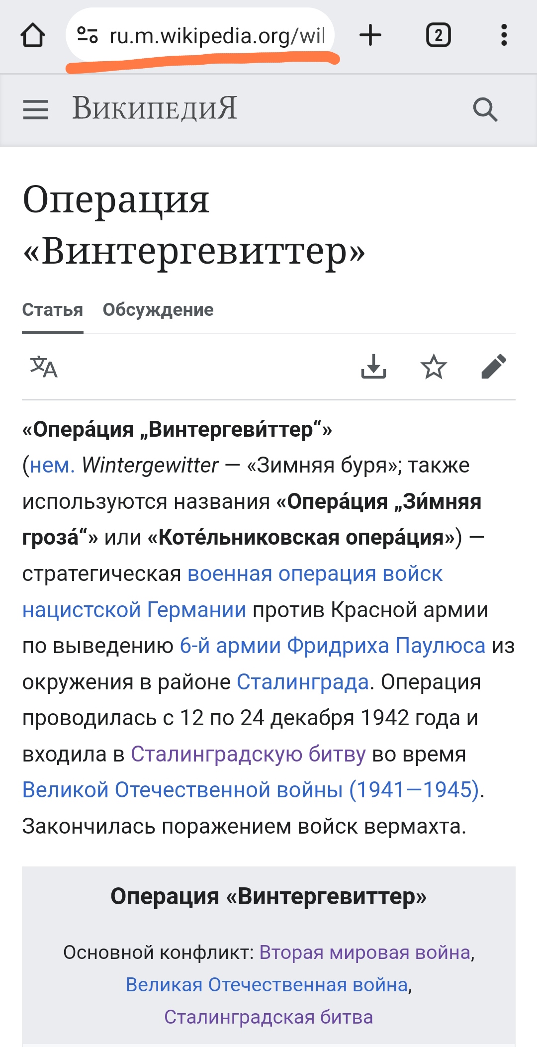Screen dimensions: 537x1047
Task: Open the Wikipedia hamburger menu
Action: tap(36, 109)
